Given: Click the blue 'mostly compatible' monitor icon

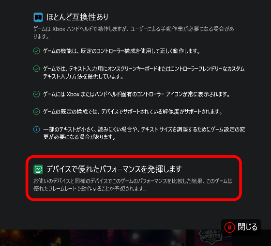Looking at the screenshot, I should (38, 17).
